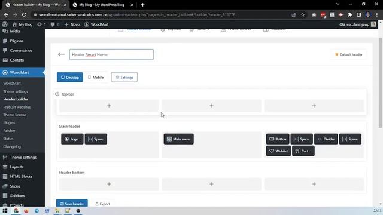Add element to Top bar right column
383x215 pixels.
point(314,106)
